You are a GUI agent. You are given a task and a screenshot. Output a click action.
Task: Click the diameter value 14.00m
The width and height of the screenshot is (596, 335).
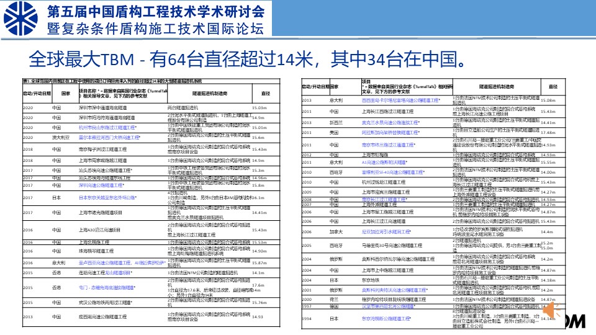tap(548, 172)
